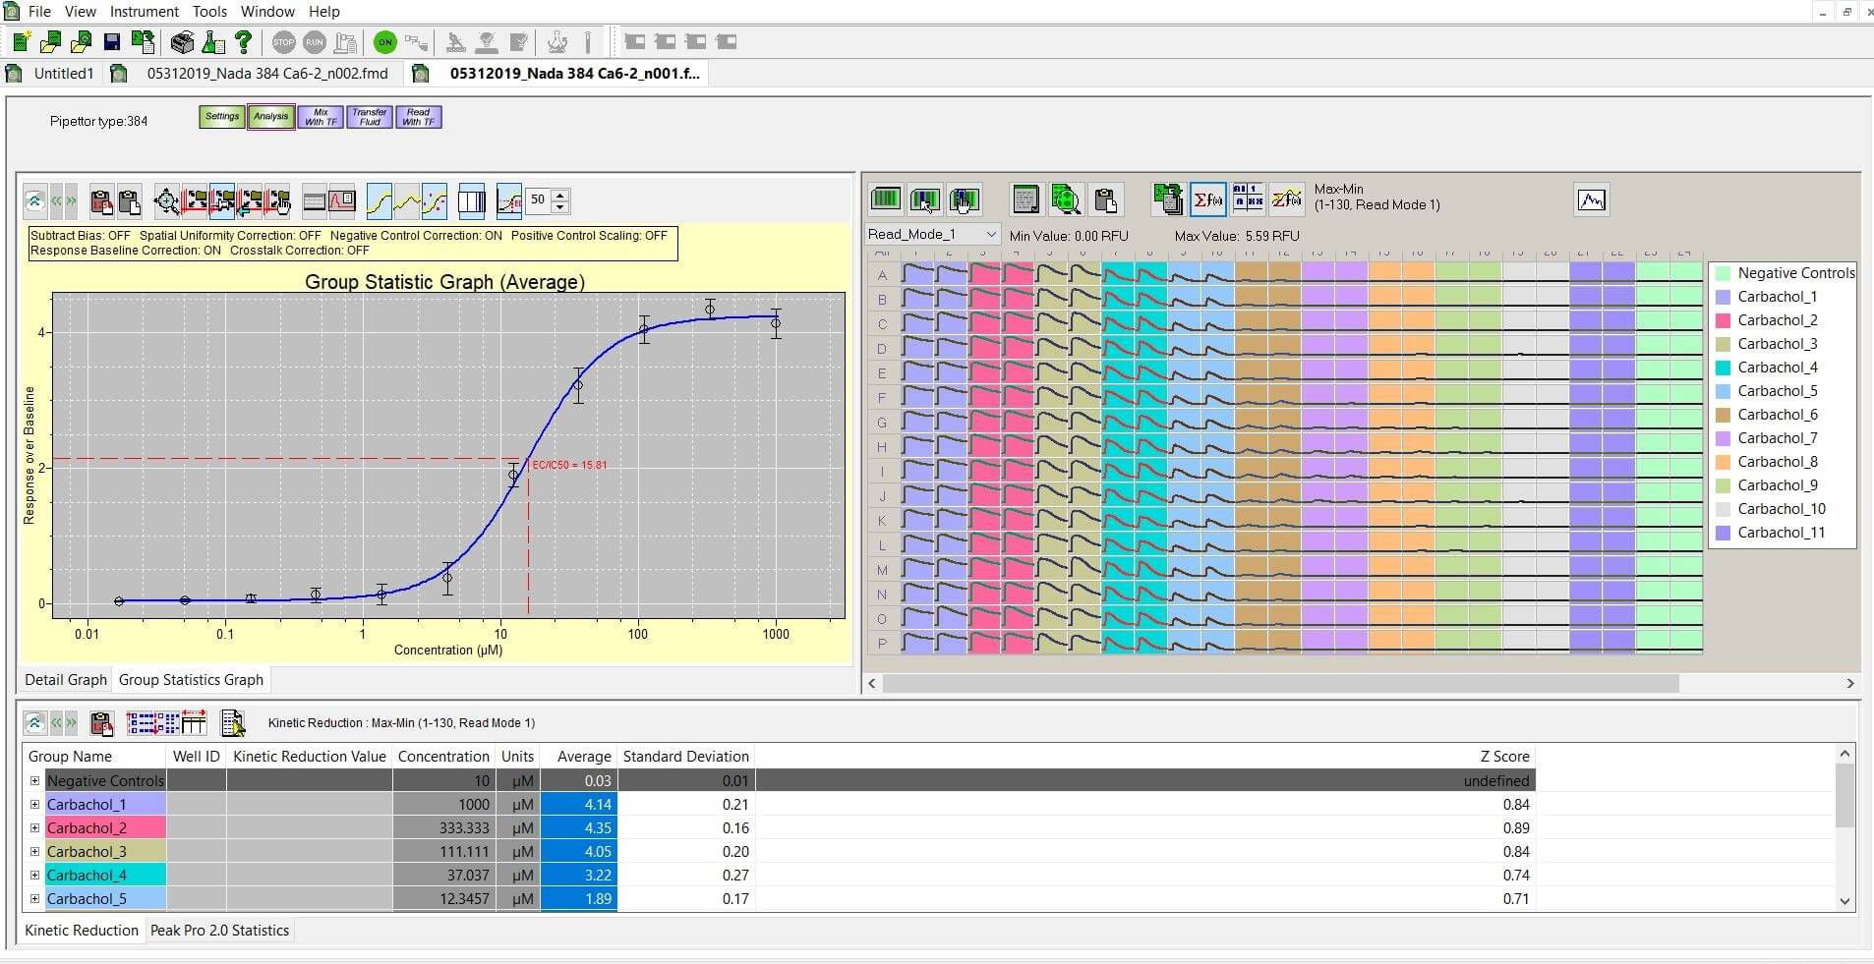Expand the Negative Controls group row
Viewport: 1874px width, 964px height.
coord(35,780)
